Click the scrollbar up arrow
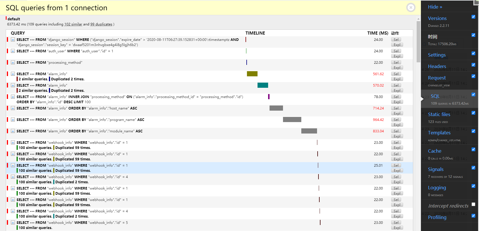This screenshot has width=479, height=231. (x=418, y=19)
